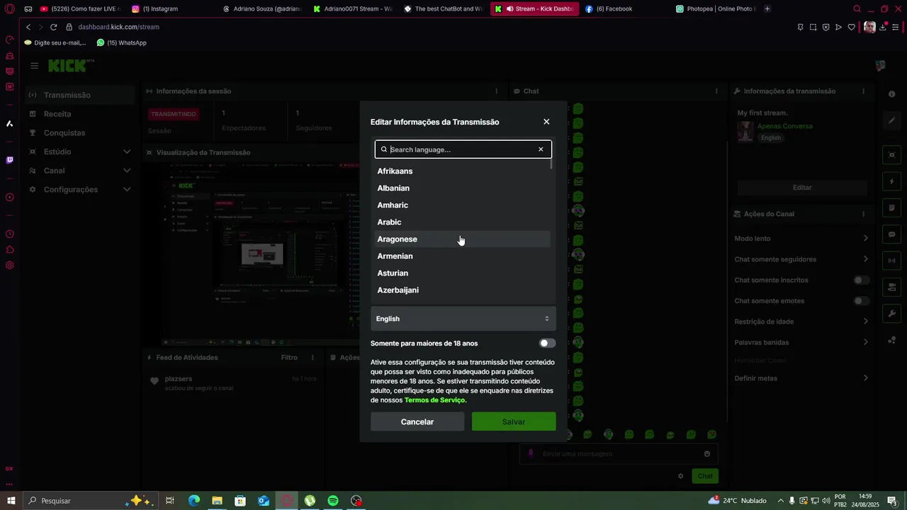Open Restrição de idade settings
This screenshot has width=907, height=510.
click(x=801, y=322)
